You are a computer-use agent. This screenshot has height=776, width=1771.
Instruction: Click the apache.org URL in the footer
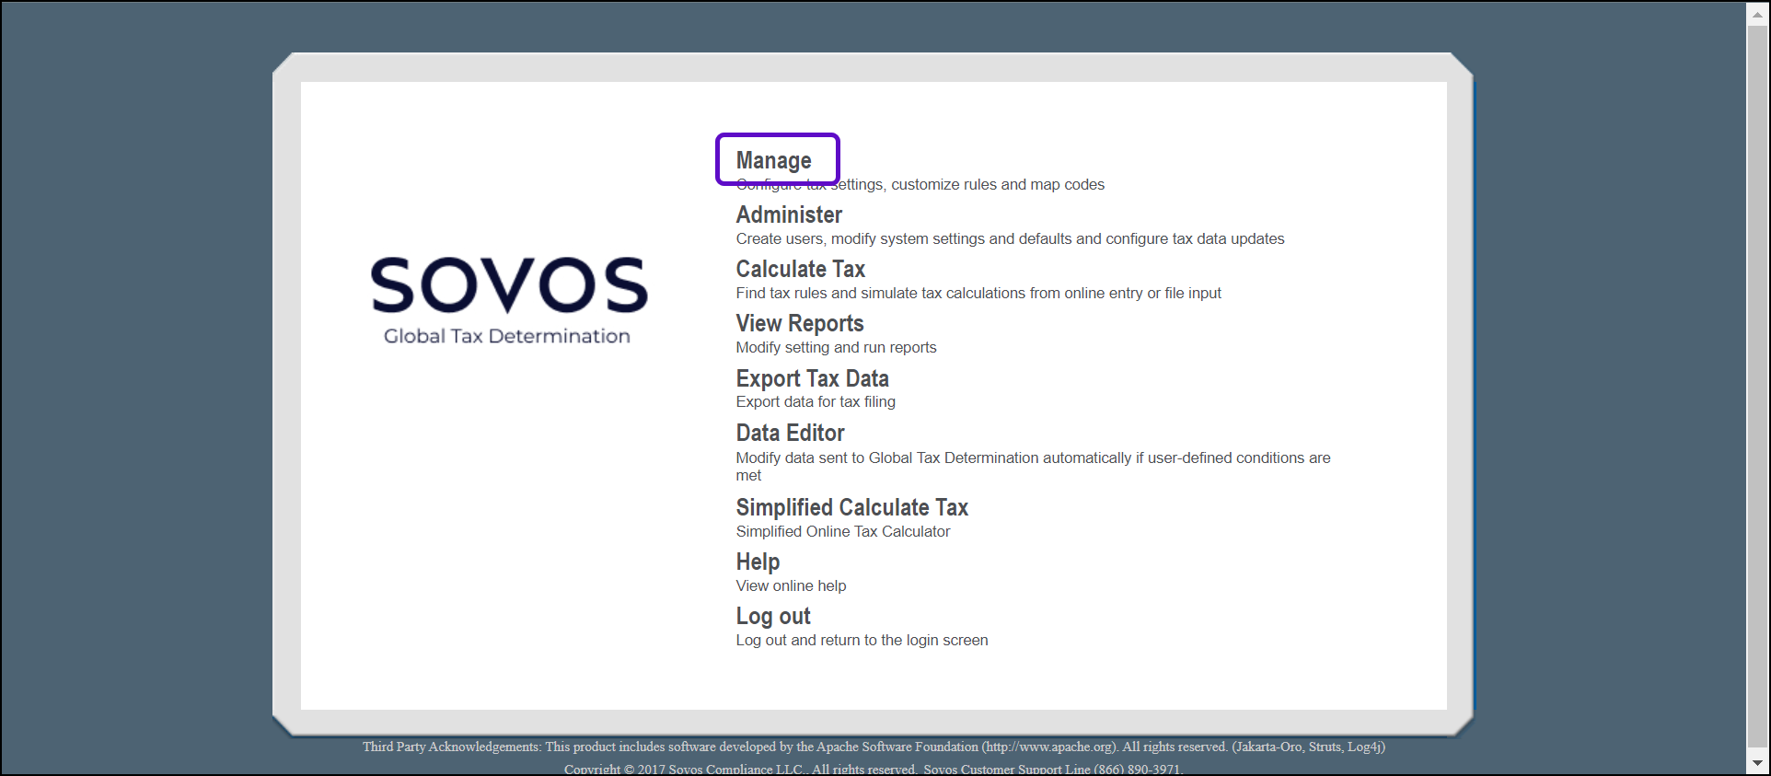[1048, 747]
